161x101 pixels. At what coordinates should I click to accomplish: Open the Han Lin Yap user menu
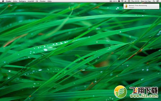pyautogui.click(x=146, y=1)
